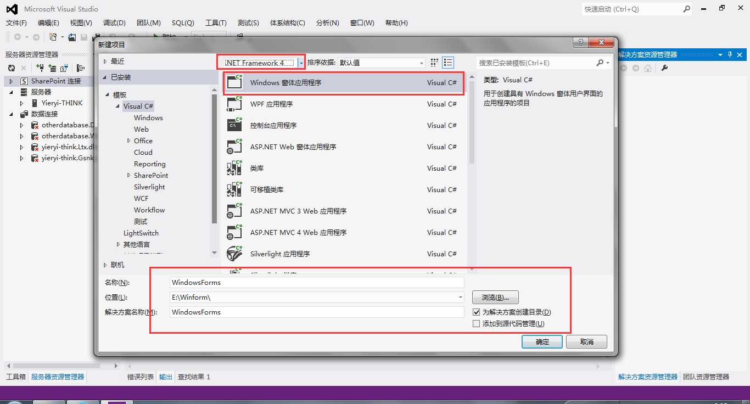
Task: Expand Yieryi-THINK server node
Action: pyautogui.click(x=21, y=103)
